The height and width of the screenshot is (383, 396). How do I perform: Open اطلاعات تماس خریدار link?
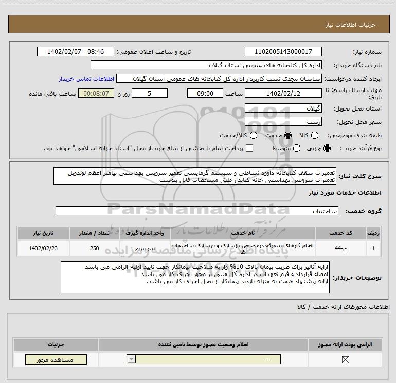click(86, 79)
